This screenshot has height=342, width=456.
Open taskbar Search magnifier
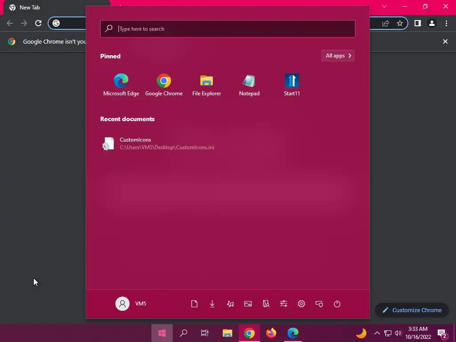(x=183, y=333)
